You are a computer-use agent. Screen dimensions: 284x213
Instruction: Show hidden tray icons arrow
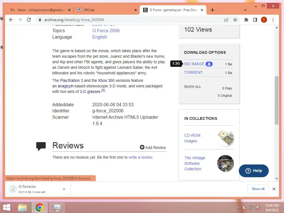[238, 208]
